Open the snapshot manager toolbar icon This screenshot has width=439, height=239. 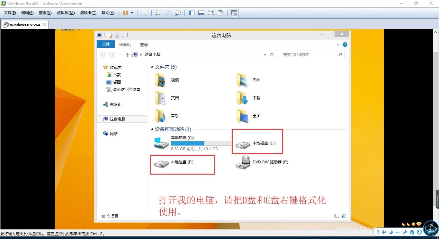[178, 13]
